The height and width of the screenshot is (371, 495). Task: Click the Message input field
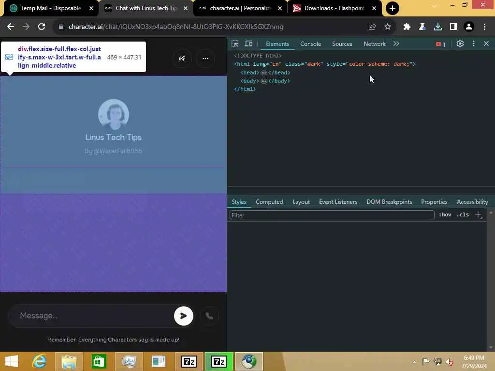click(x=95, y=316)
